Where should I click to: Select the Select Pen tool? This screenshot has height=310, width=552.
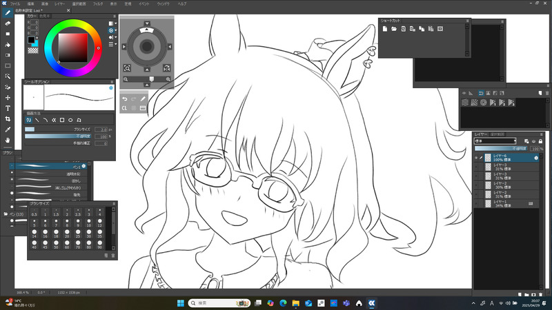(8, 87)
